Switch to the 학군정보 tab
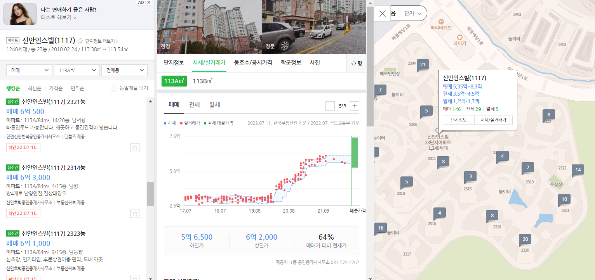This screenshot has height=280, width=595. [x=291, y=63]
